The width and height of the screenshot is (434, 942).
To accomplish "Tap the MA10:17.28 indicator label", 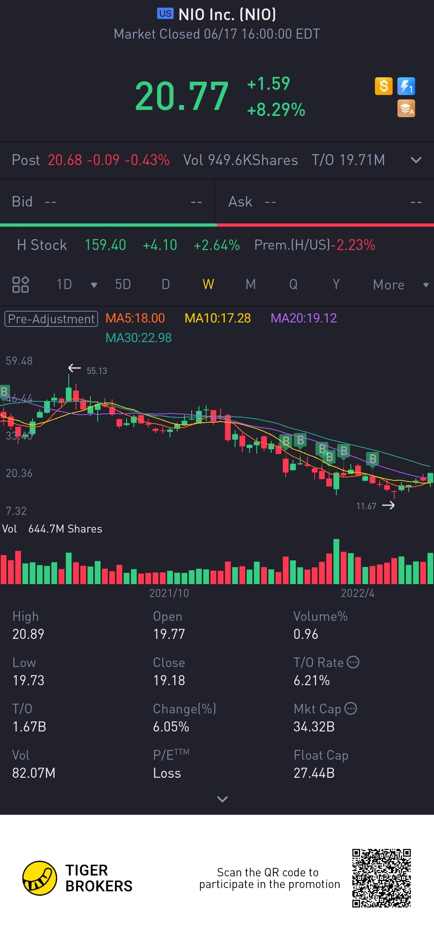I will (217, 318).
